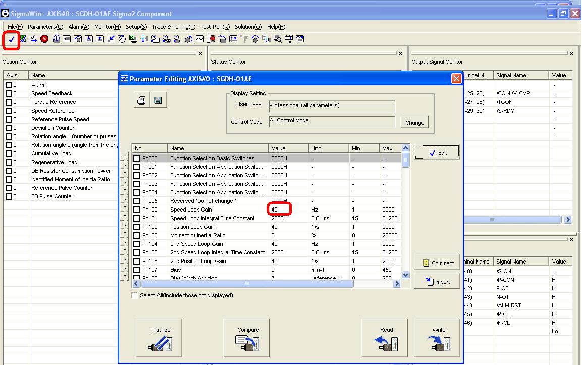Click the Value column header in parameter table
The width and height of the screenshot is (582, 365).
[x=288, y=148]
